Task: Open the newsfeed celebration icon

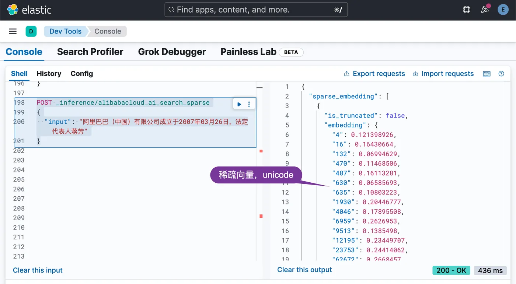Action: [485, 10]
